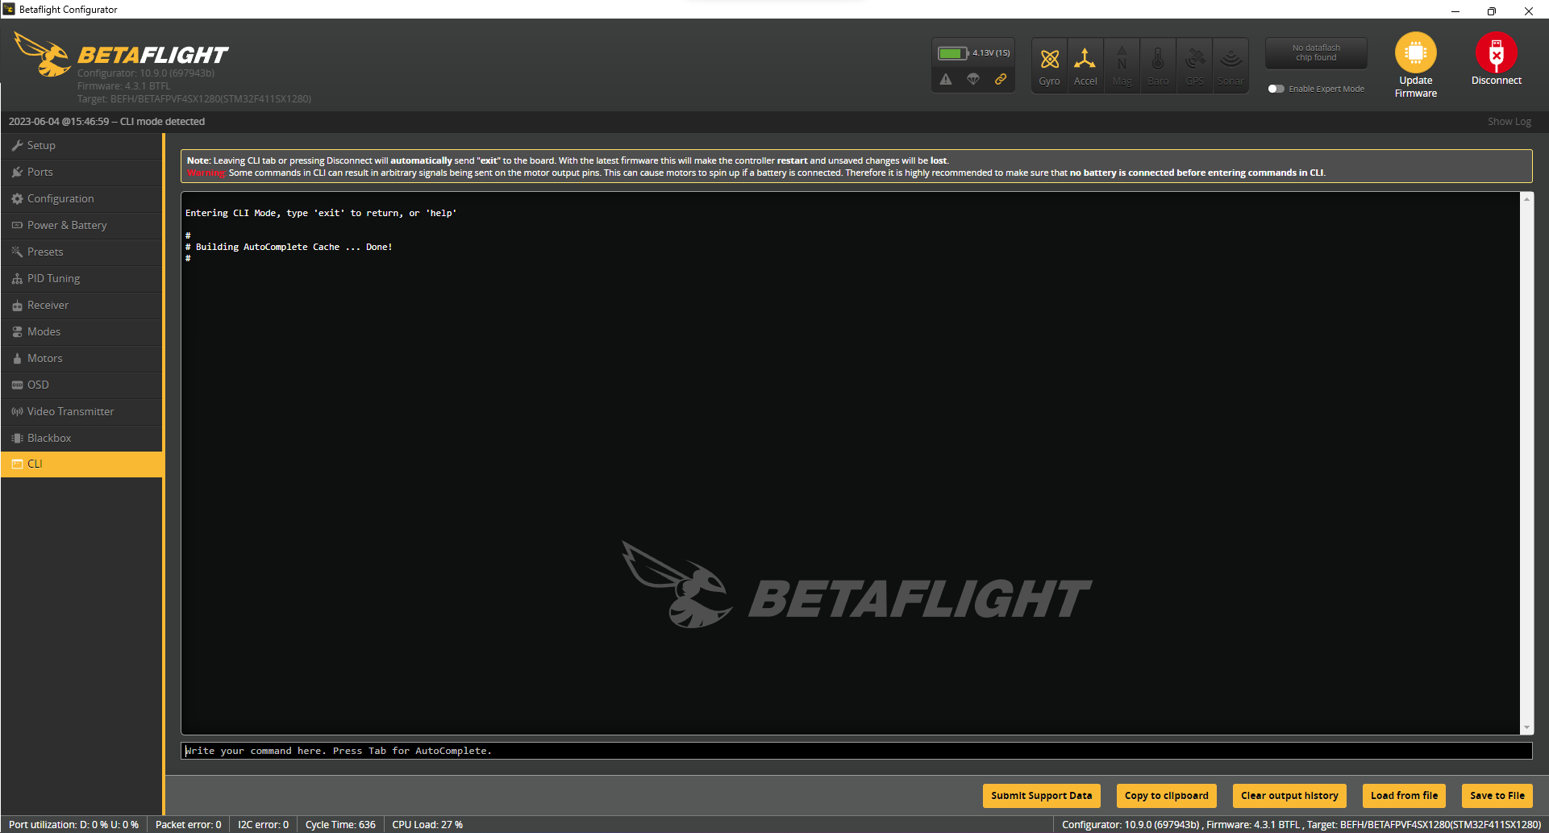The height and width of the screenshot is (833, 1549).
Task: Click the Betaflight logo in the header
Action: 121,55
